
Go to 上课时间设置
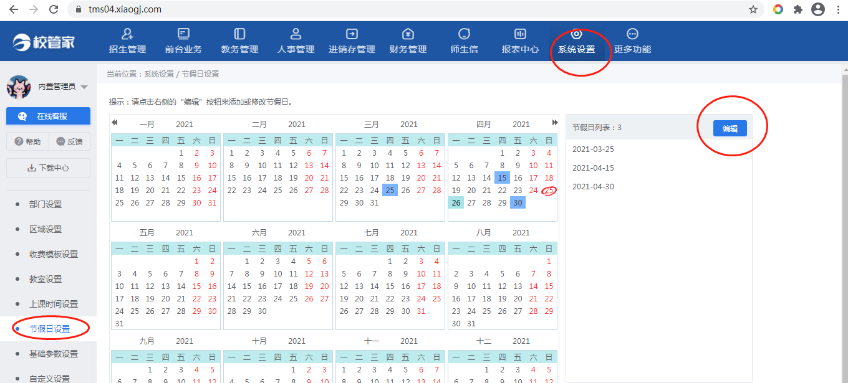click(x=54, y=304)
